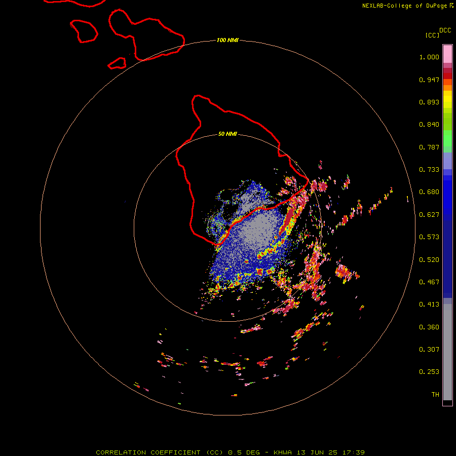Click the 0.573 color scale value
This screenshot has width=456, height=456.
pos(429,237)
